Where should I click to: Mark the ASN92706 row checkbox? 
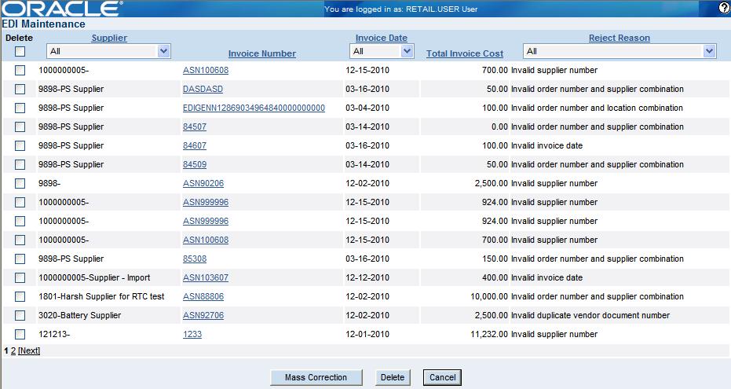(20, 315)
